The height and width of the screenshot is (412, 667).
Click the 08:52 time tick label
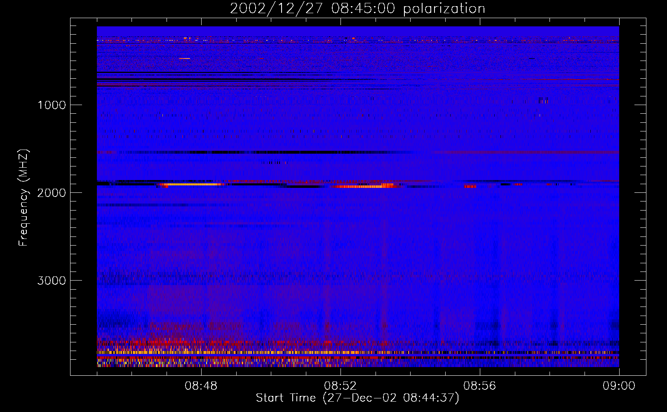[x=341, y=386]
